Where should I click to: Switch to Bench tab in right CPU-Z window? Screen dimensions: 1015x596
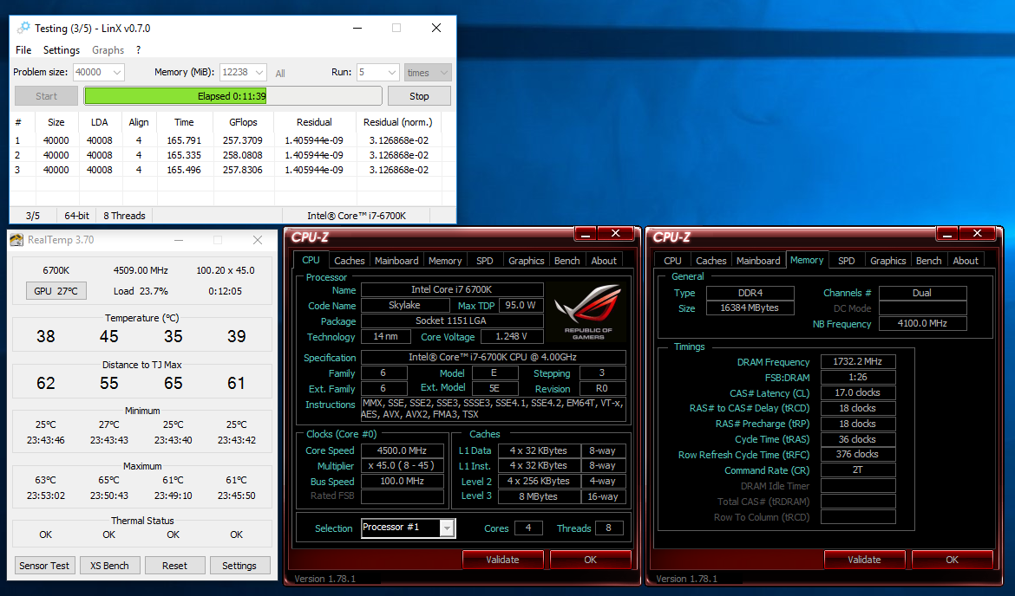[929, 261]
